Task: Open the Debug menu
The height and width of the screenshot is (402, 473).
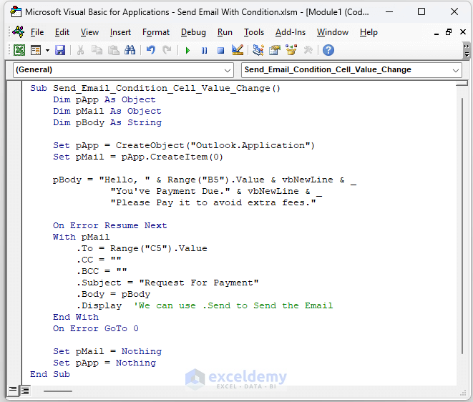Action: (x=193, y=32)
